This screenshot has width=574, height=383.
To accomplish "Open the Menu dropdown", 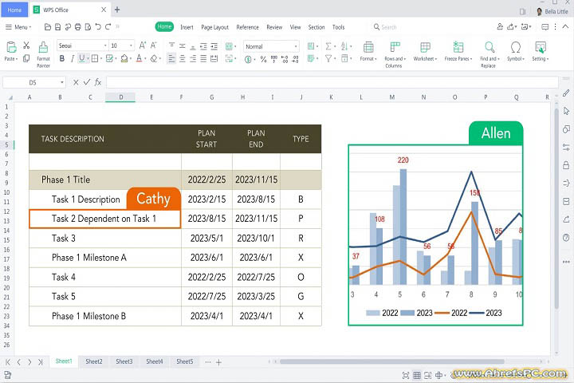I will point(18,27).
